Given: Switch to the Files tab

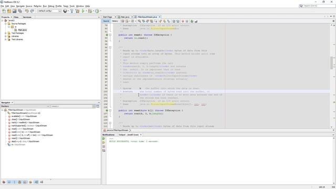Looking at the screenshot, I should (x=16, y=17).
